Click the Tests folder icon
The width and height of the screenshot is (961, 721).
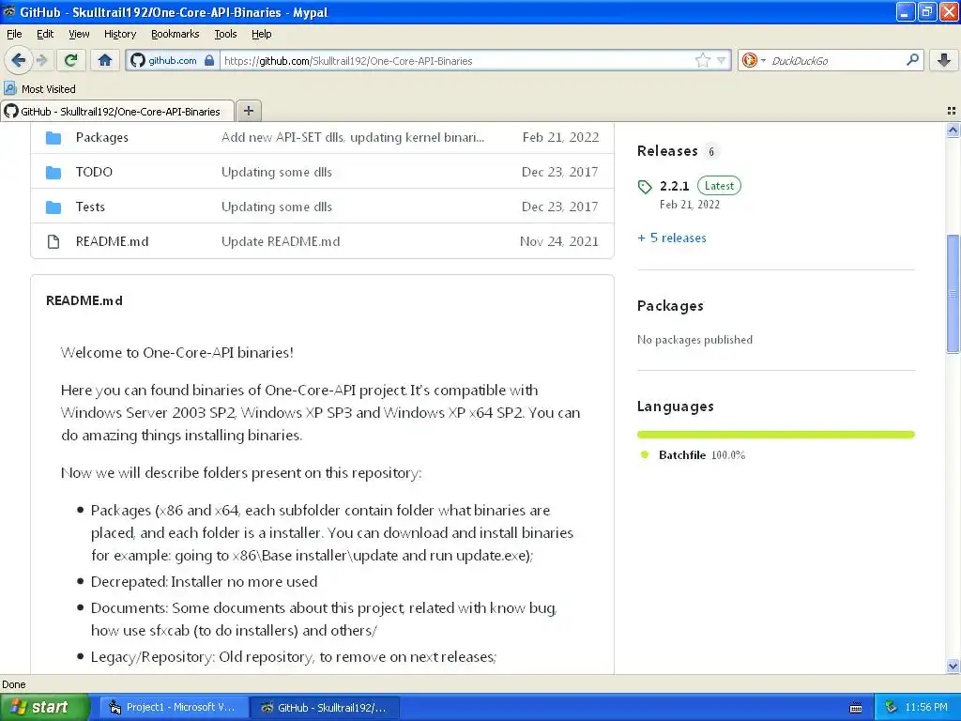coord(53,207)
